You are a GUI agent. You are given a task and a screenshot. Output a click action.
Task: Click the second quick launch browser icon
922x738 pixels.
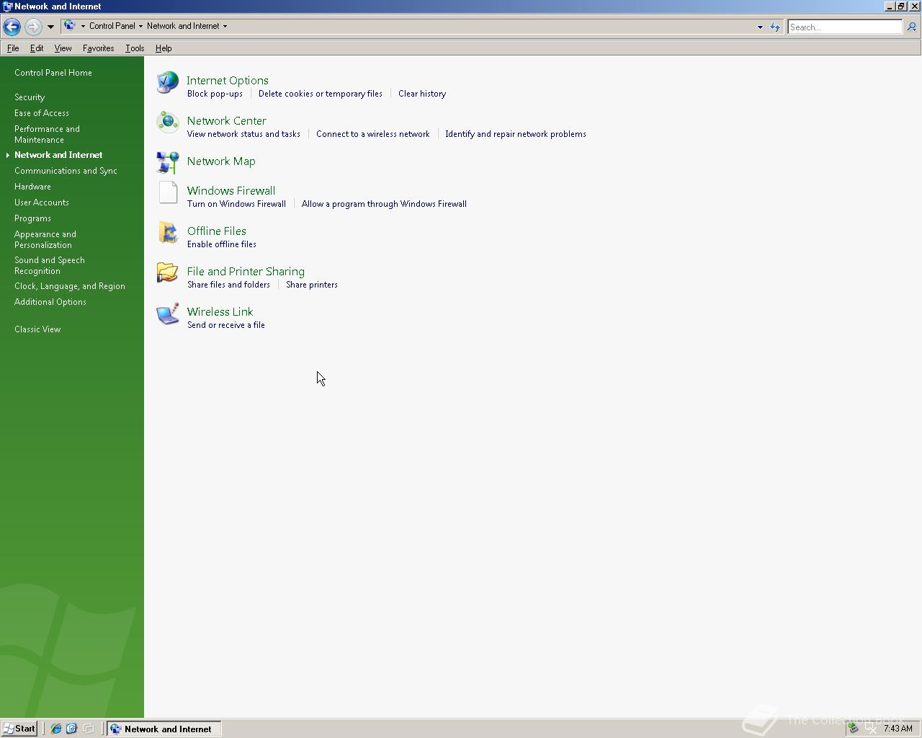point(71,729)
